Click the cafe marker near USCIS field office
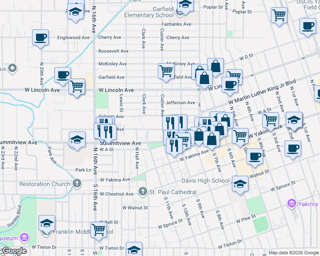Screen dimensions: 320x256 [x=308, y=27]
